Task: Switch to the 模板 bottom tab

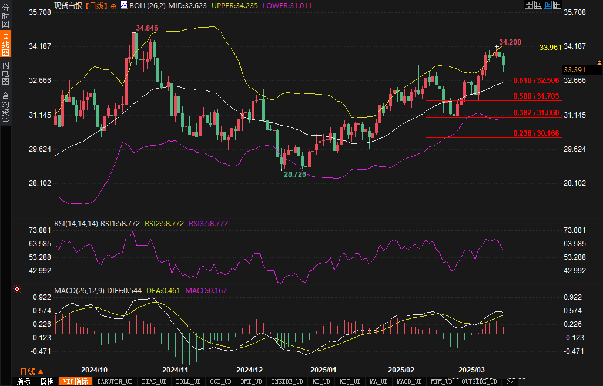Action: click(x=47, y=381)
